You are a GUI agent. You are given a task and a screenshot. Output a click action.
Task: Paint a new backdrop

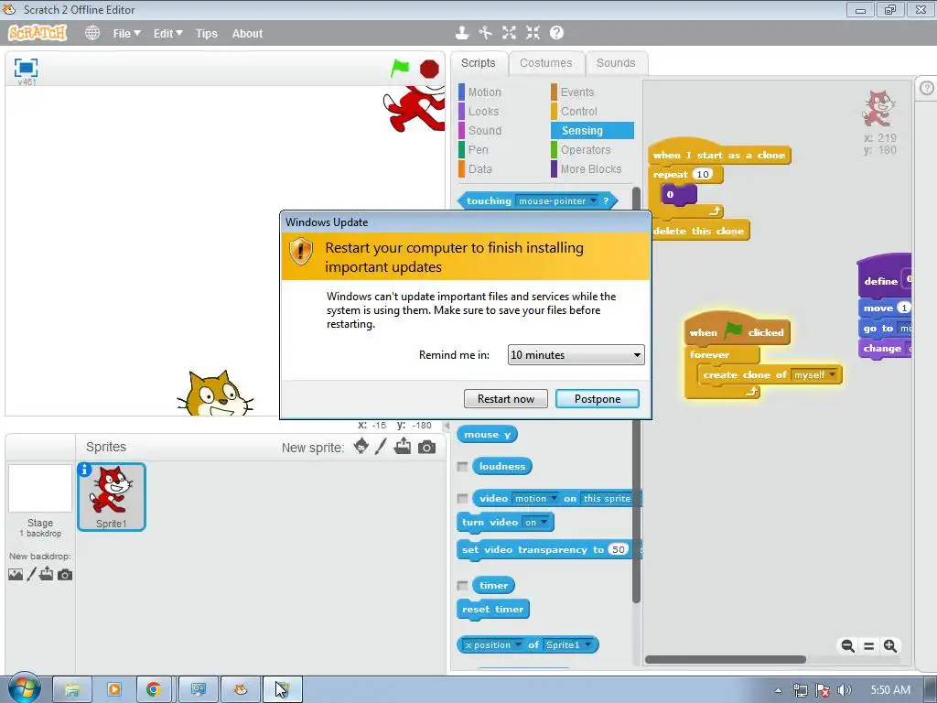pyautogui.click(x=32, y=575)
